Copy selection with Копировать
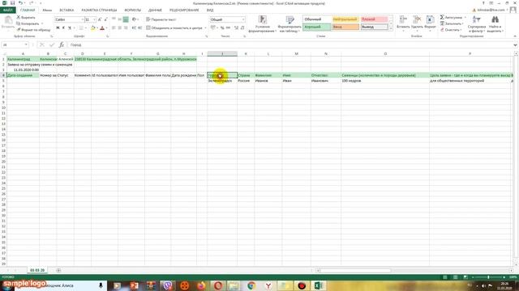This screenshot has height=291, width=519. coord(28,23)
